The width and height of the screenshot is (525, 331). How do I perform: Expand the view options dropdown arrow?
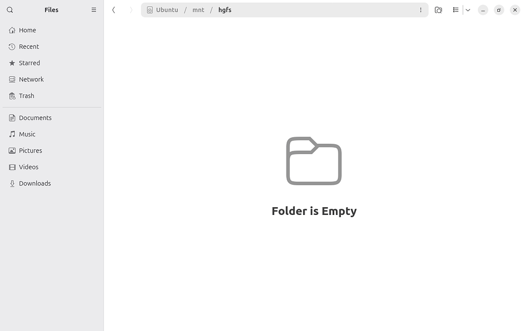(468, 10)
